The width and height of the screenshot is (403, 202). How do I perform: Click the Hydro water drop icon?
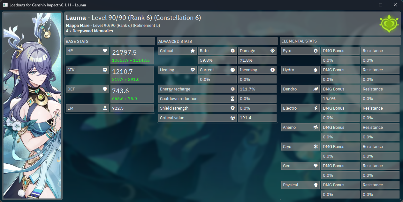316,70
